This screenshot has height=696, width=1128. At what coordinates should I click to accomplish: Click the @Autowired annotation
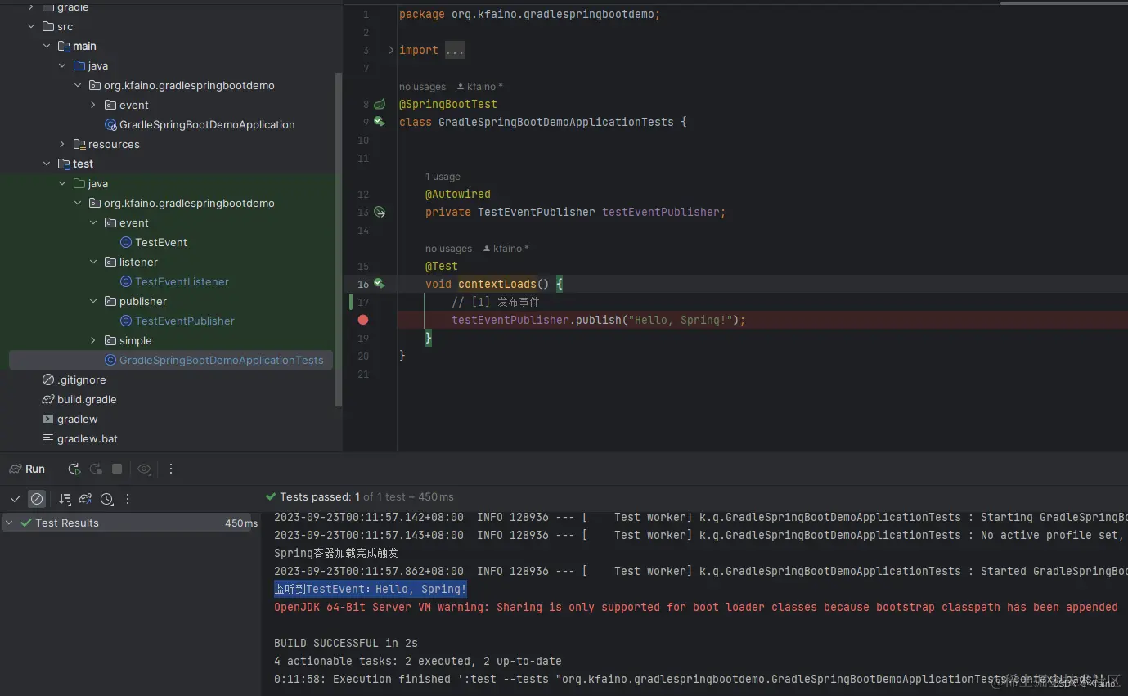click(458, 194)
